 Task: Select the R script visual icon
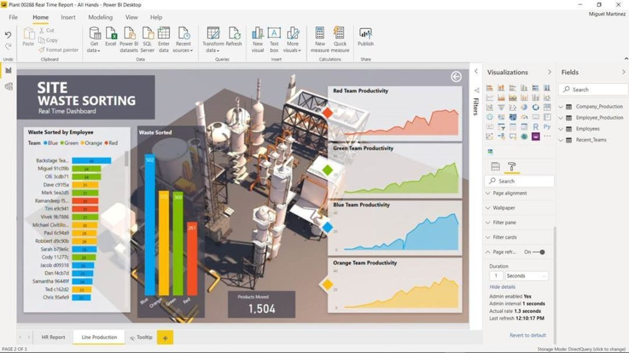(x=536, y=127)
